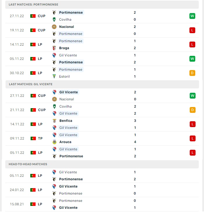204x212 pixels.
Task: Click the Covilha crest in 27.11.22 Portimonense match
Action: (x=54, y=19)
